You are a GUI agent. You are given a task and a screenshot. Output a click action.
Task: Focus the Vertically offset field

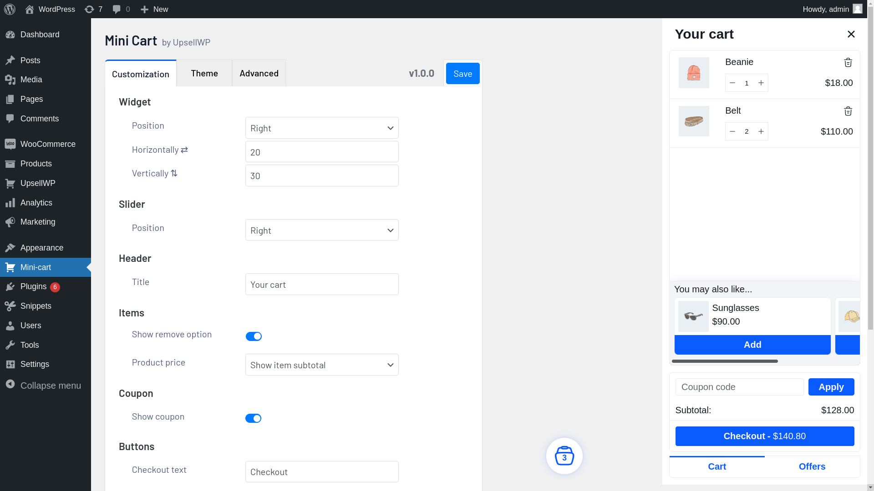[x=322, y=175]
